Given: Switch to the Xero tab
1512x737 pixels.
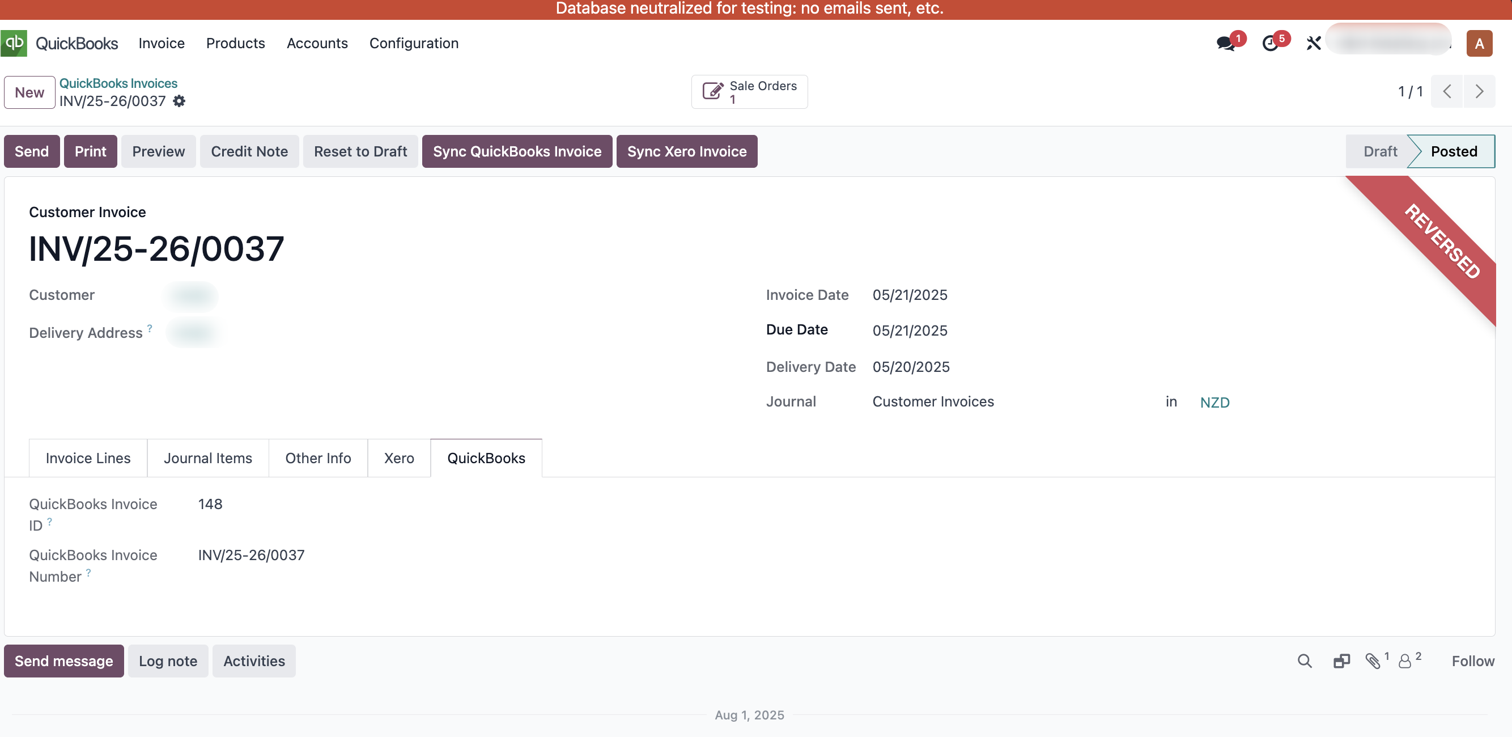Looking at the screenshot, I should [399, 458].
